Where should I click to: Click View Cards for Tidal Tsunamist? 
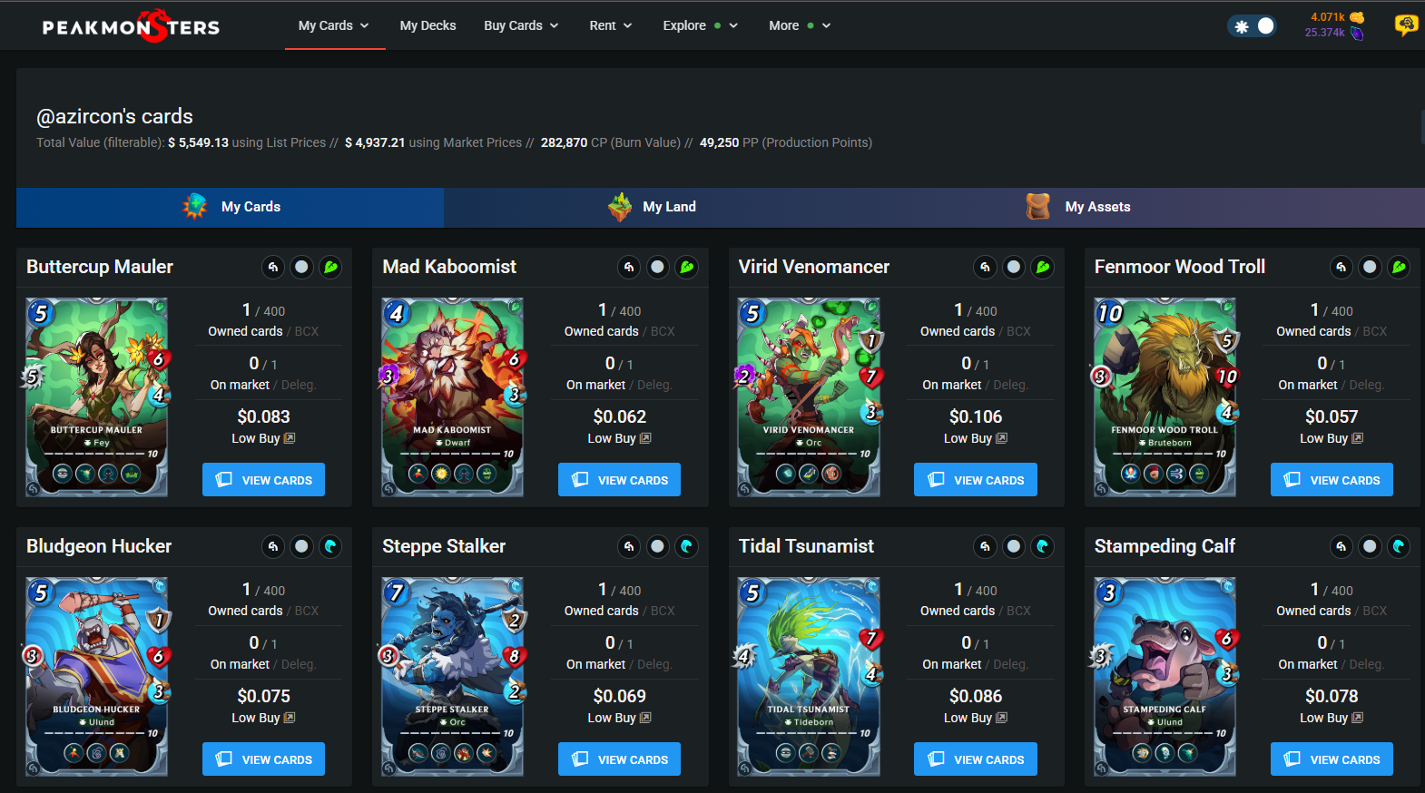pos(976,759)
